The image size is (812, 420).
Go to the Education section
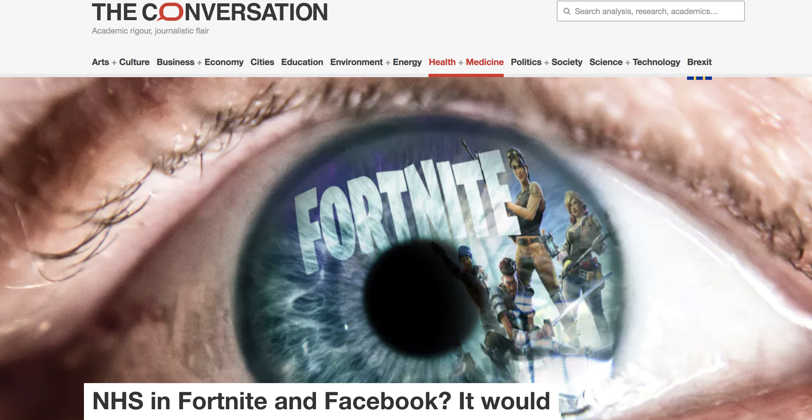(302, 62)
